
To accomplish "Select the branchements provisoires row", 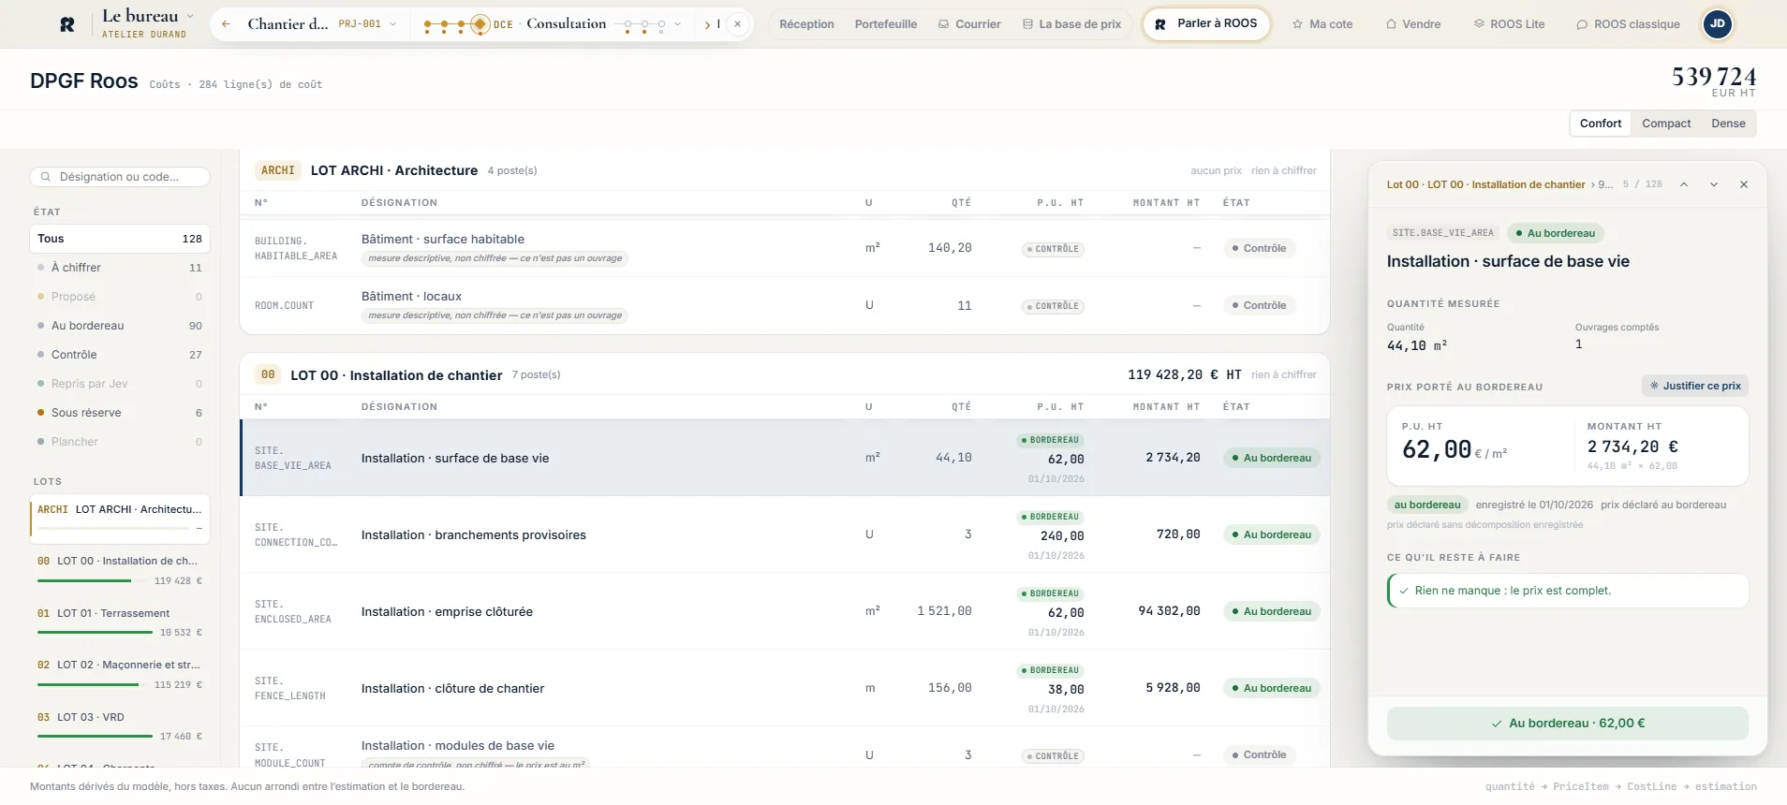I will pyautogui.click(x=785, y=534).
